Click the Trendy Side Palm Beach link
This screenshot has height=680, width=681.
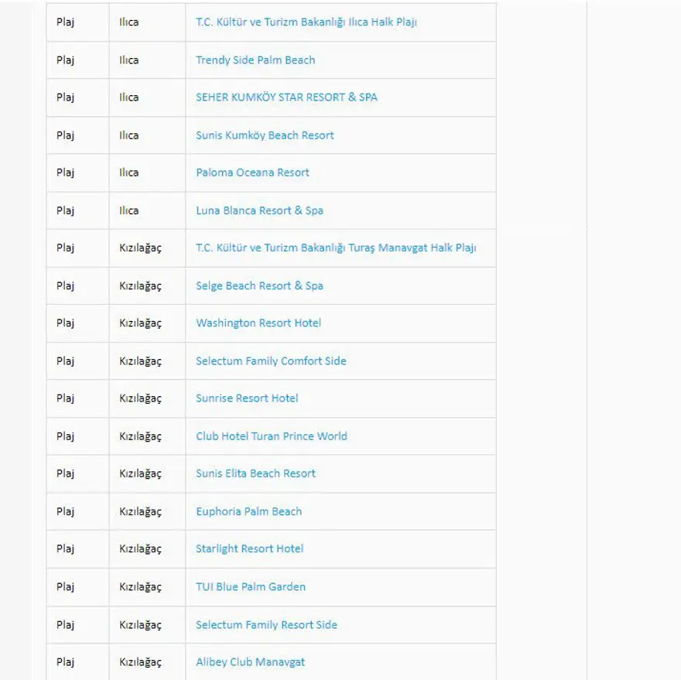tap(255, 60)
